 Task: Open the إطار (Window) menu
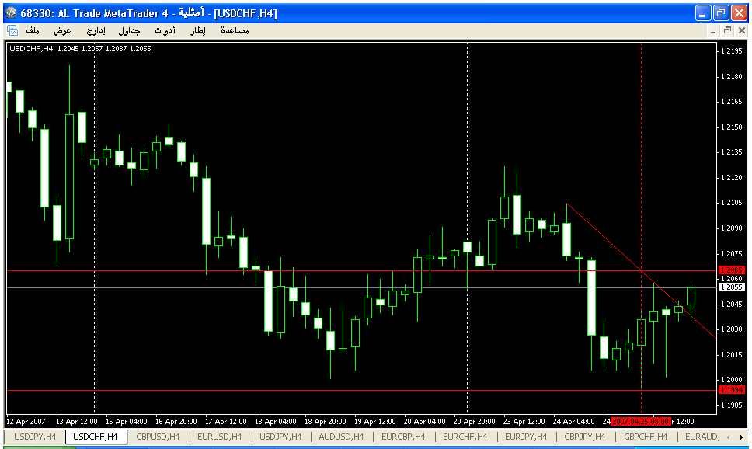198,31
